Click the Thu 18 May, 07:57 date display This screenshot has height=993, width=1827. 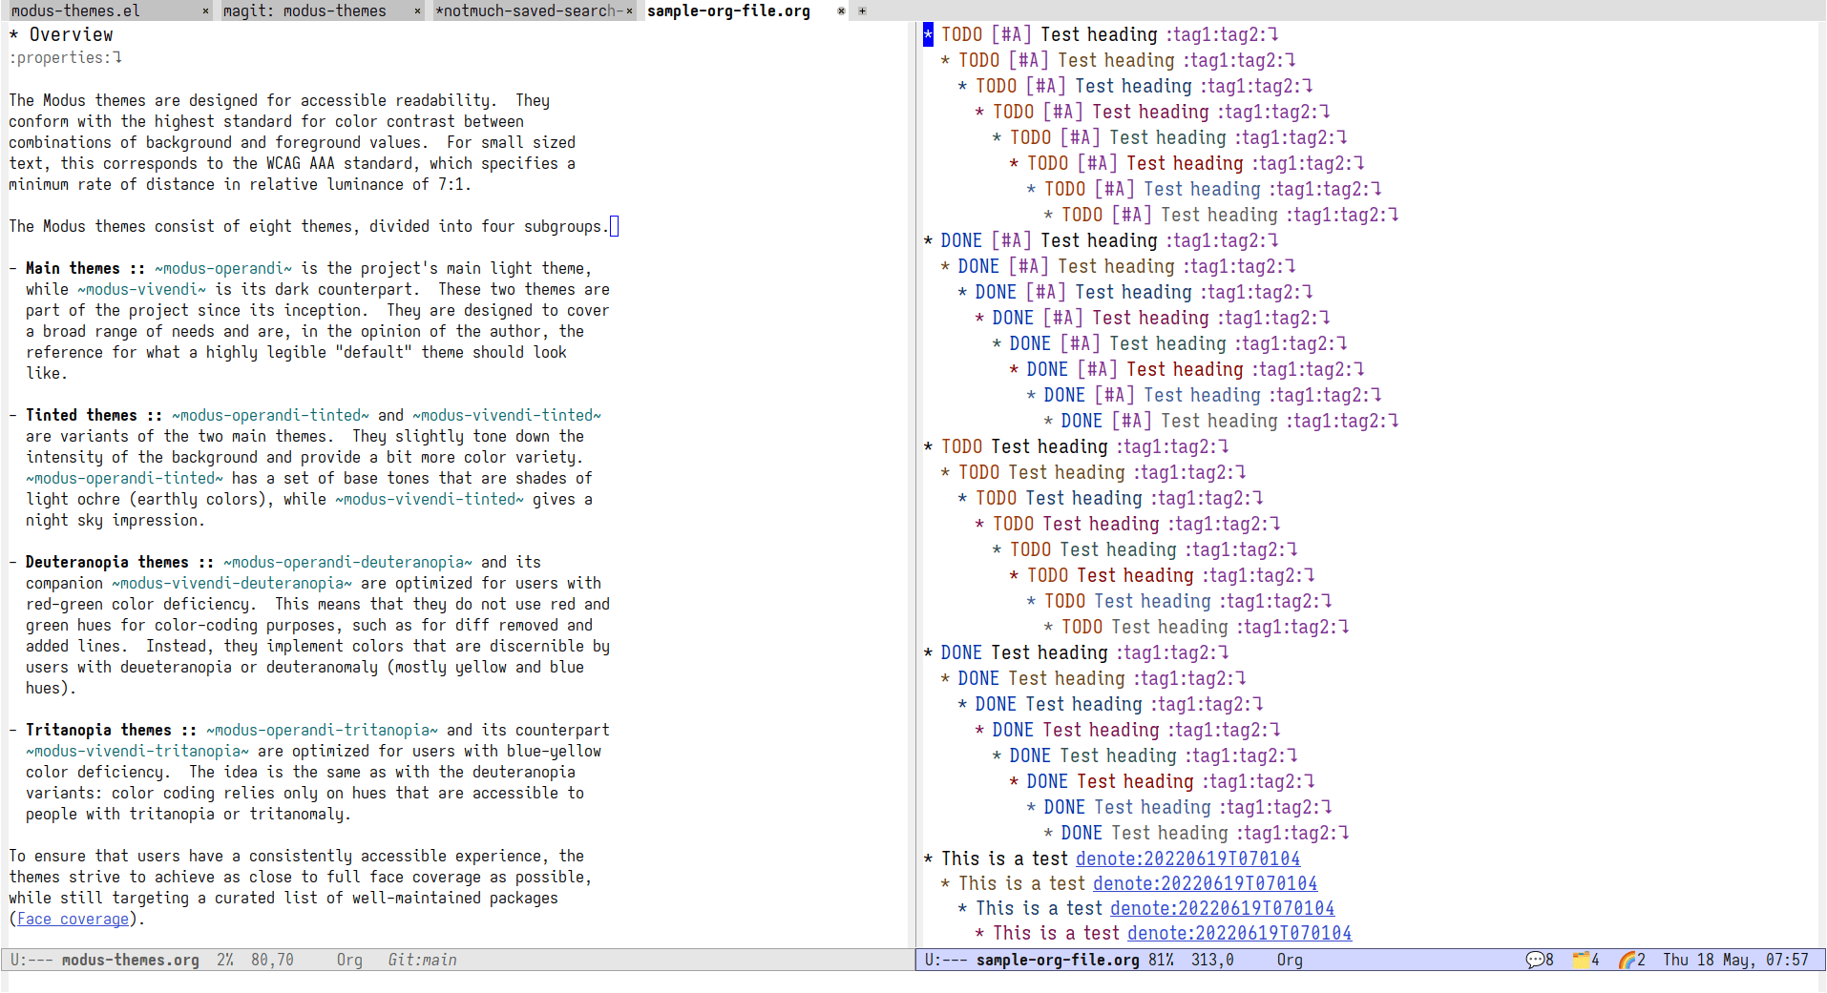click(1735, 960)
